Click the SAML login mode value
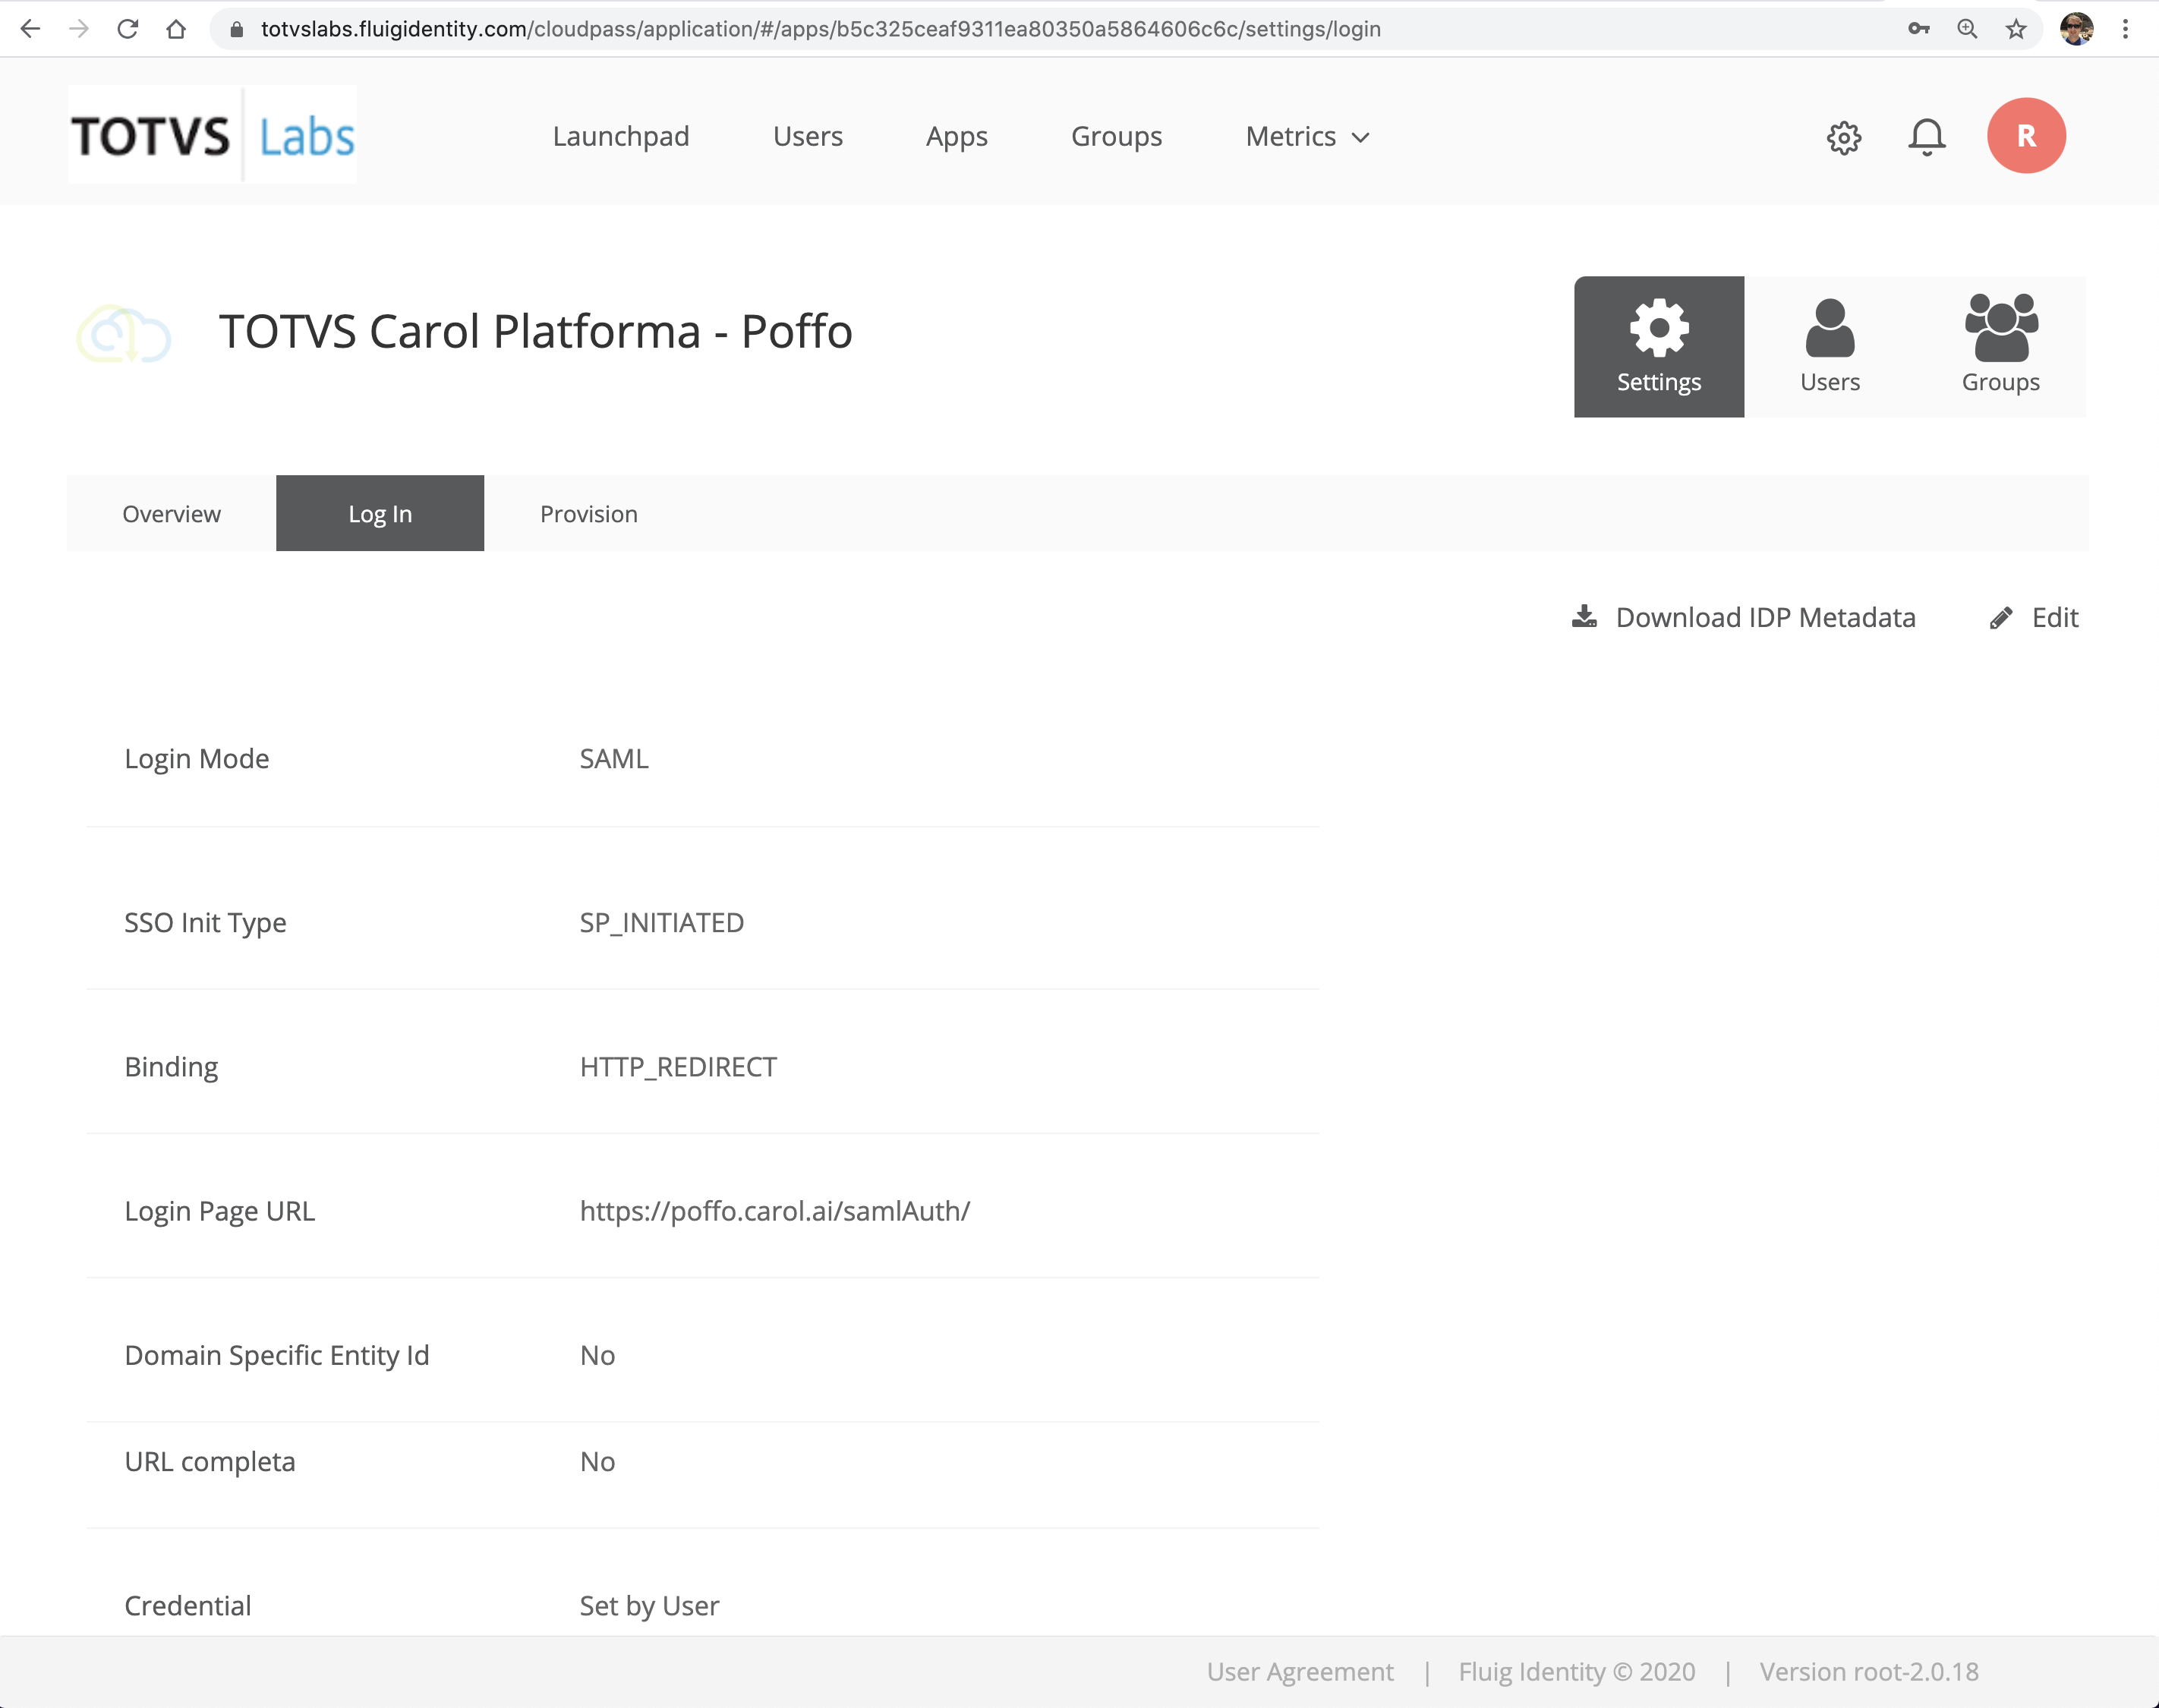 click(614, 758)
